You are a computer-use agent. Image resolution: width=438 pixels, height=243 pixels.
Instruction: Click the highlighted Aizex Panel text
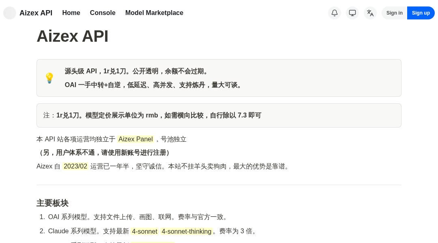click(135, 139)
